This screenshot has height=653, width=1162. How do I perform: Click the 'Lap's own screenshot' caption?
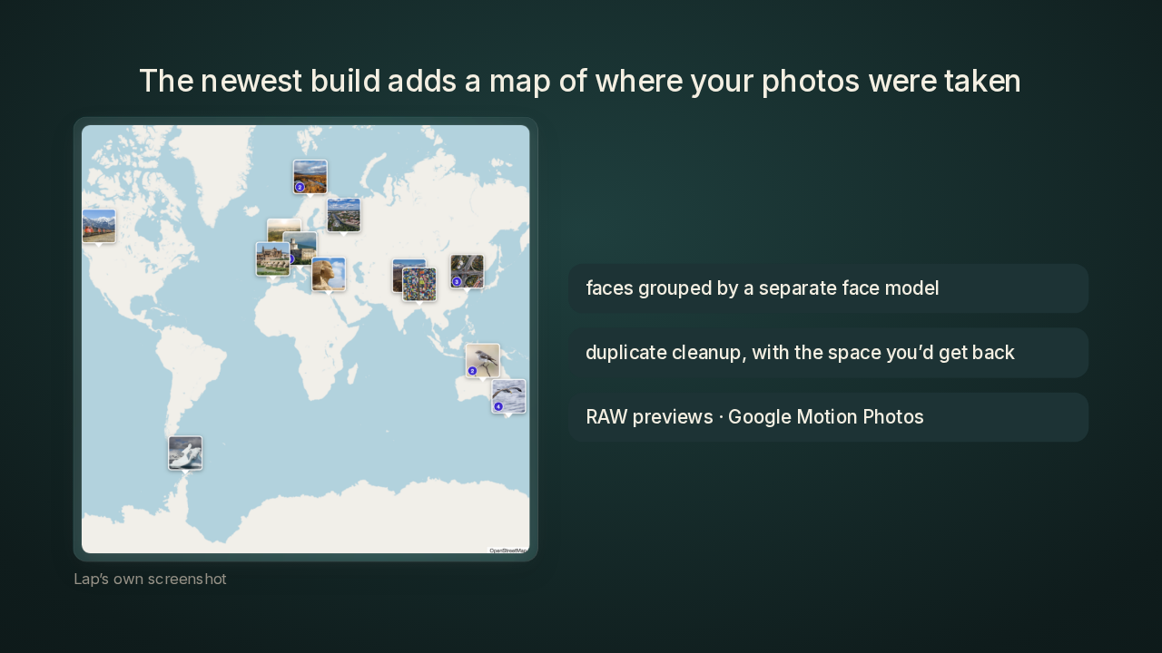point(150,579)
